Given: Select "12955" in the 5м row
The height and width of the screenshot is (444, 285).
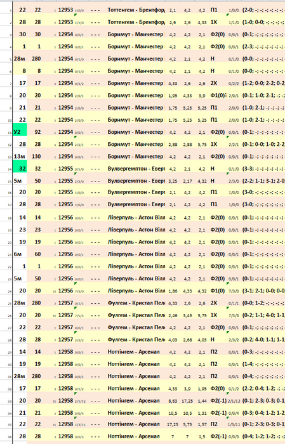Looking at the screenshot, I should [x=65, y=181].
